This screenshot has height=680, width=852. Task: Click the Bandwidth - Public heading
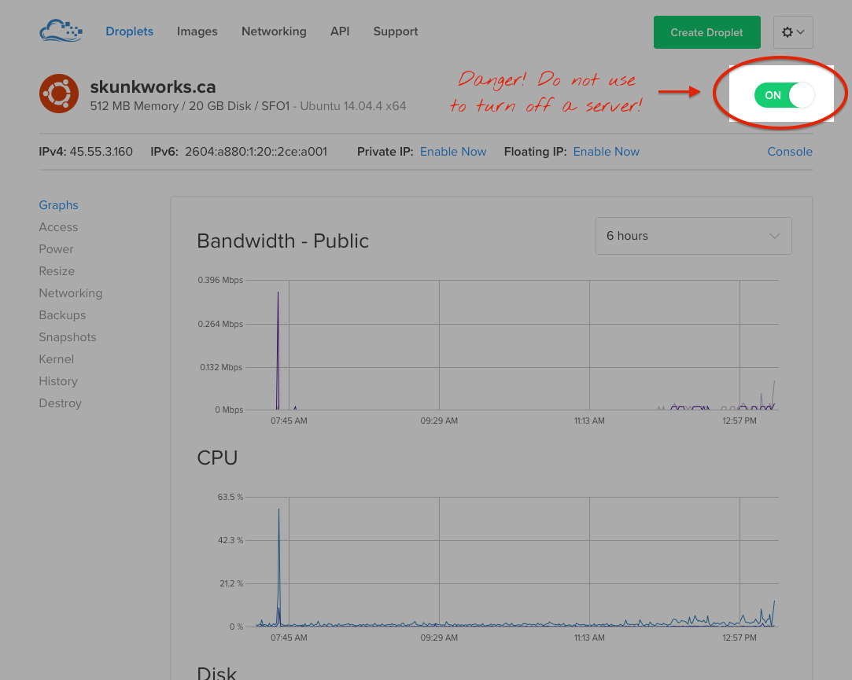(282, 241)
